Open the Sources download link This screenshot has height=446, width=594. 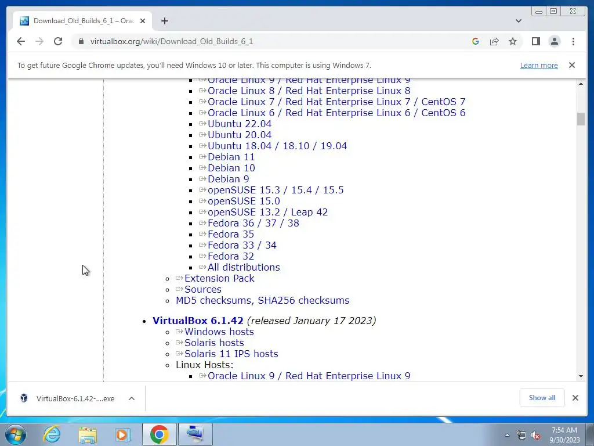[202, 289]
